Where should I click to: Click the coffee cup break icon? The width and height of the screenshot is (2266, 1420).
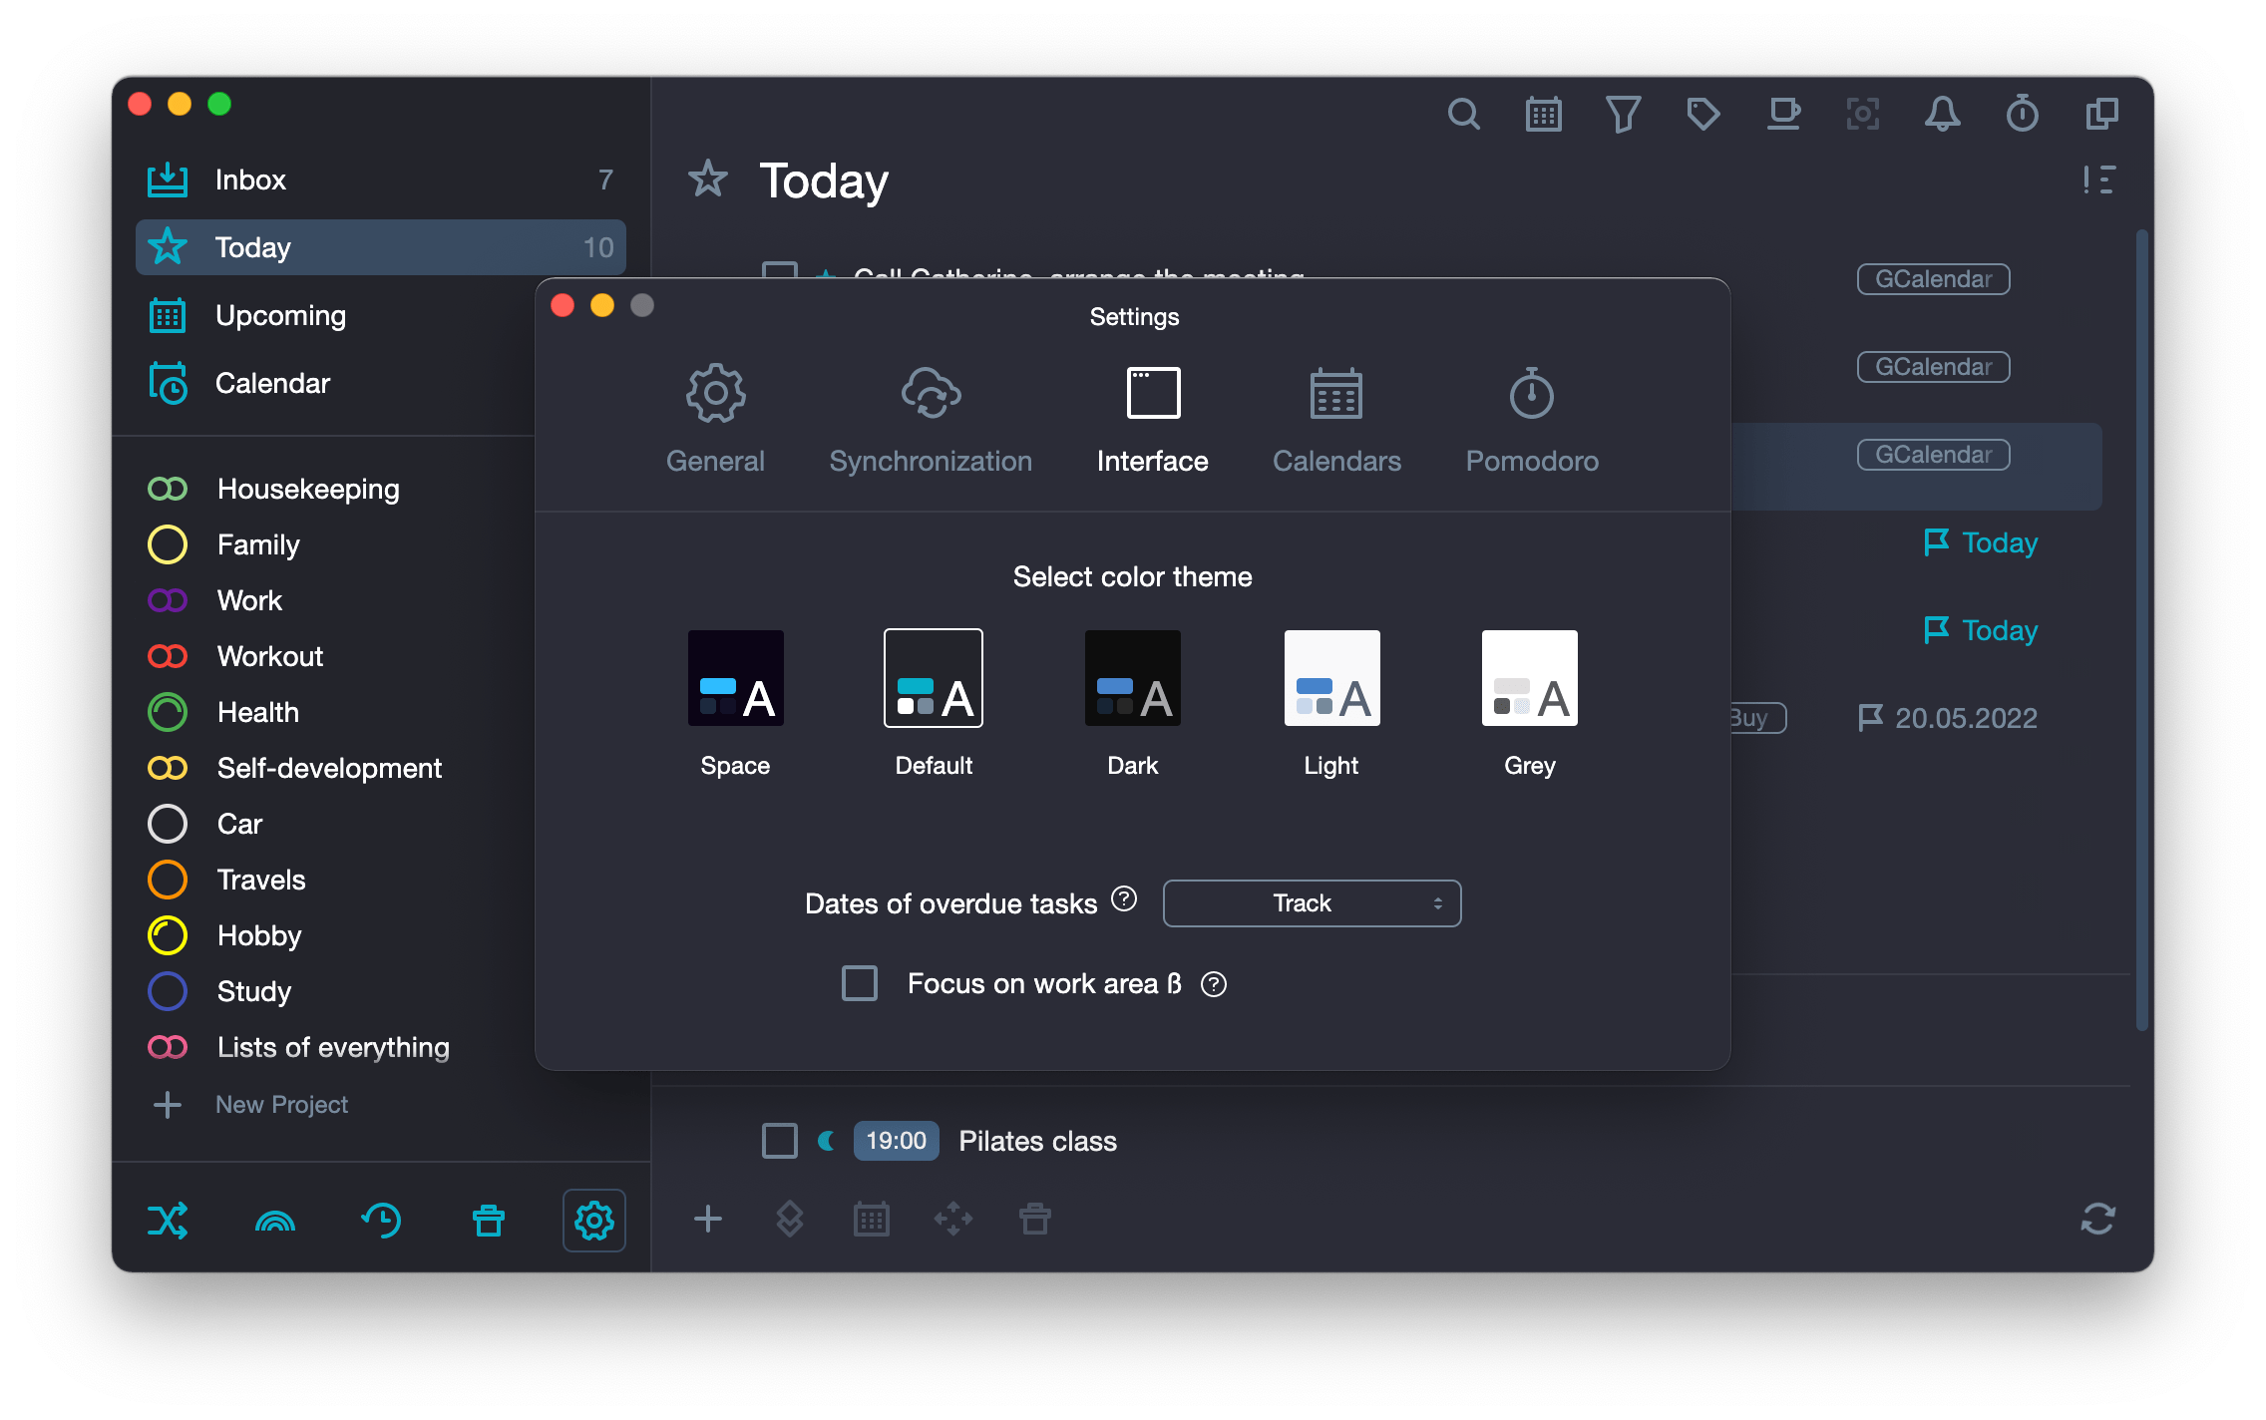click(x=1783, y=115)
